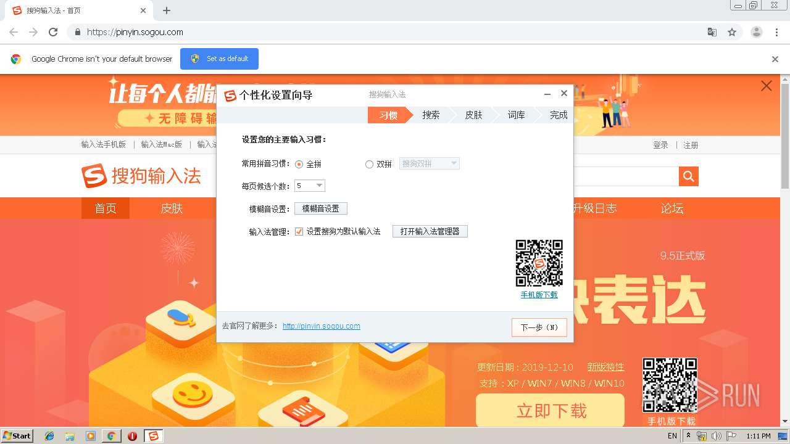Click the 输入法手机版 link on webpage
This screenshot has height=444, width=790.
104,144
